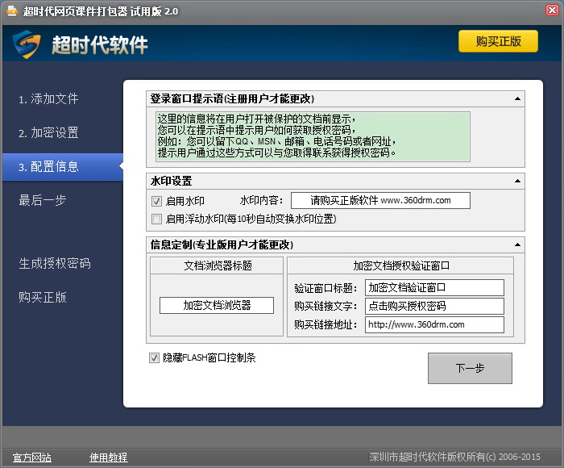Collapse the 信息定制 section arrow

pos(517,245)
